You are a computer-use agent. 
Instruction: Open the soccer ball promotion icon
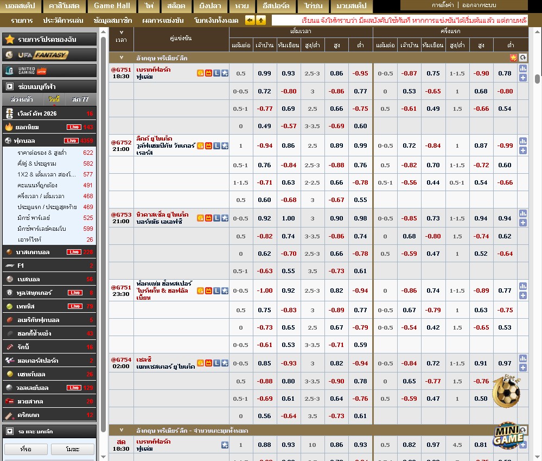(x=506, y=391)
